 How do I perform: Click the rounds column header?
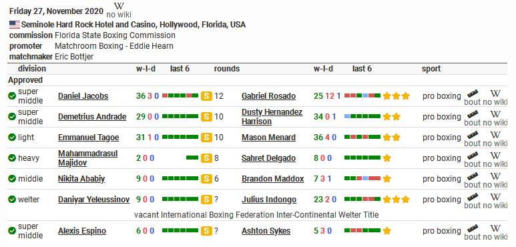point(227,69)
